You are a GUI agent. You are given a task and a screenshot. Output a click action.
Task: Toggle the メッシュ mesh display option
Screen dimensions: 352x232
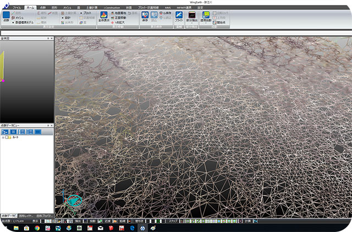tap(18, 17)
